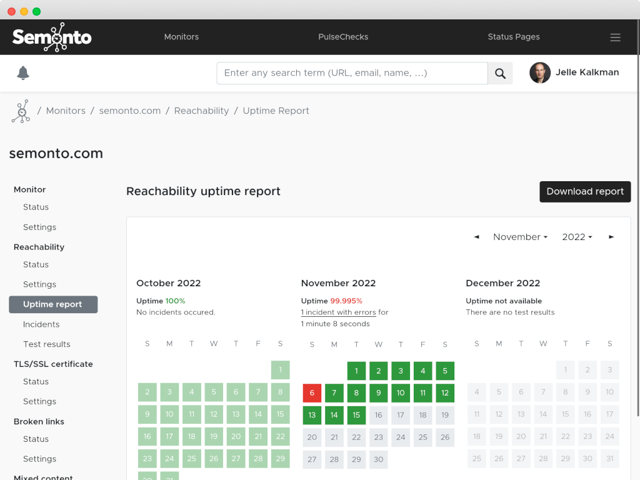Click inside the search term field
This screenshot has height=480, width=640.
[x=352, y=73]
